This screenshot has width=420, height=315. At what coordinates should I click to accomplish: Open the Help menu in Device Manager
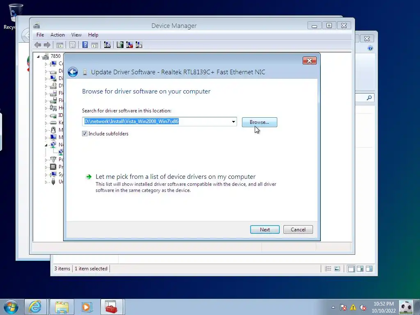pyautogui.click(x=93, y=35)
